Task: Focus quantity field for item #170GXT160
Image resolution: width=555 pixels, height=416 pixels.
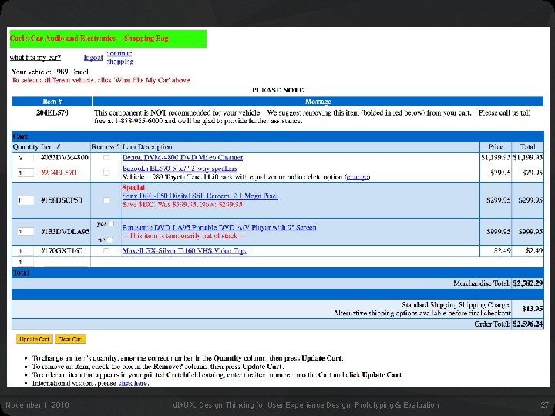Action: coord(25,251)
